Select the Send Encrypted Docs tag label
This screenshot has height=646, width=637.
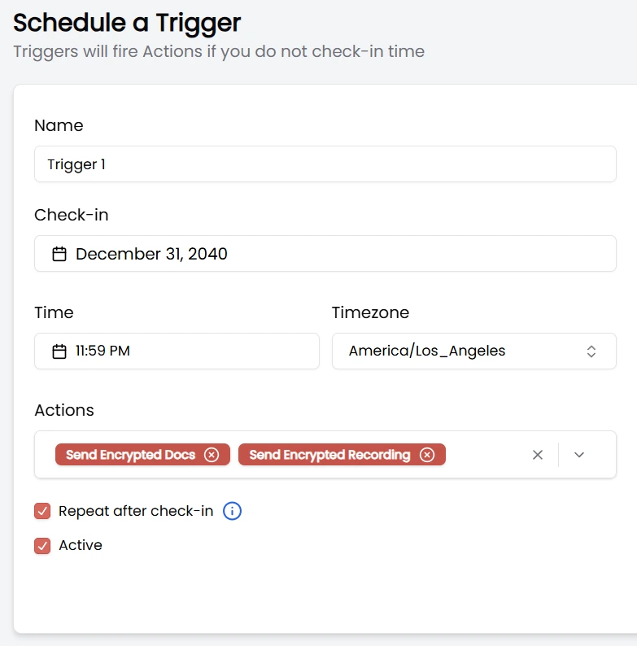coord(131,455)
